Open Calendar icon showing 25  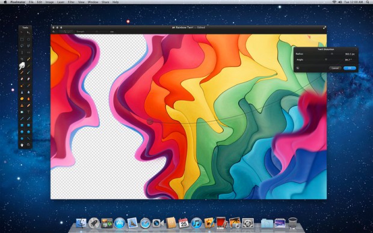click(183, 223)
